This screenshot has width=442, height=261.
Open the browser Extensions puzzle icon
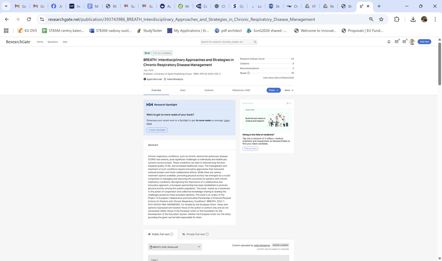(x=397, y=19)
